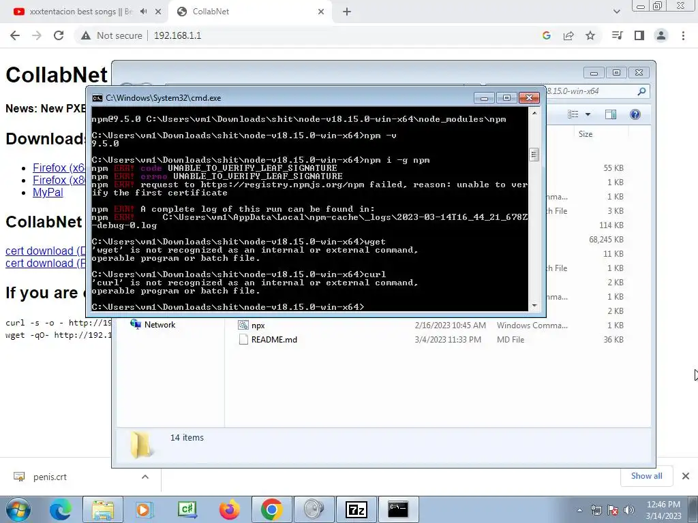The width and height of the screenshot is (698, 523).
Task: Share this page via share icon
Action: [568, 35]
